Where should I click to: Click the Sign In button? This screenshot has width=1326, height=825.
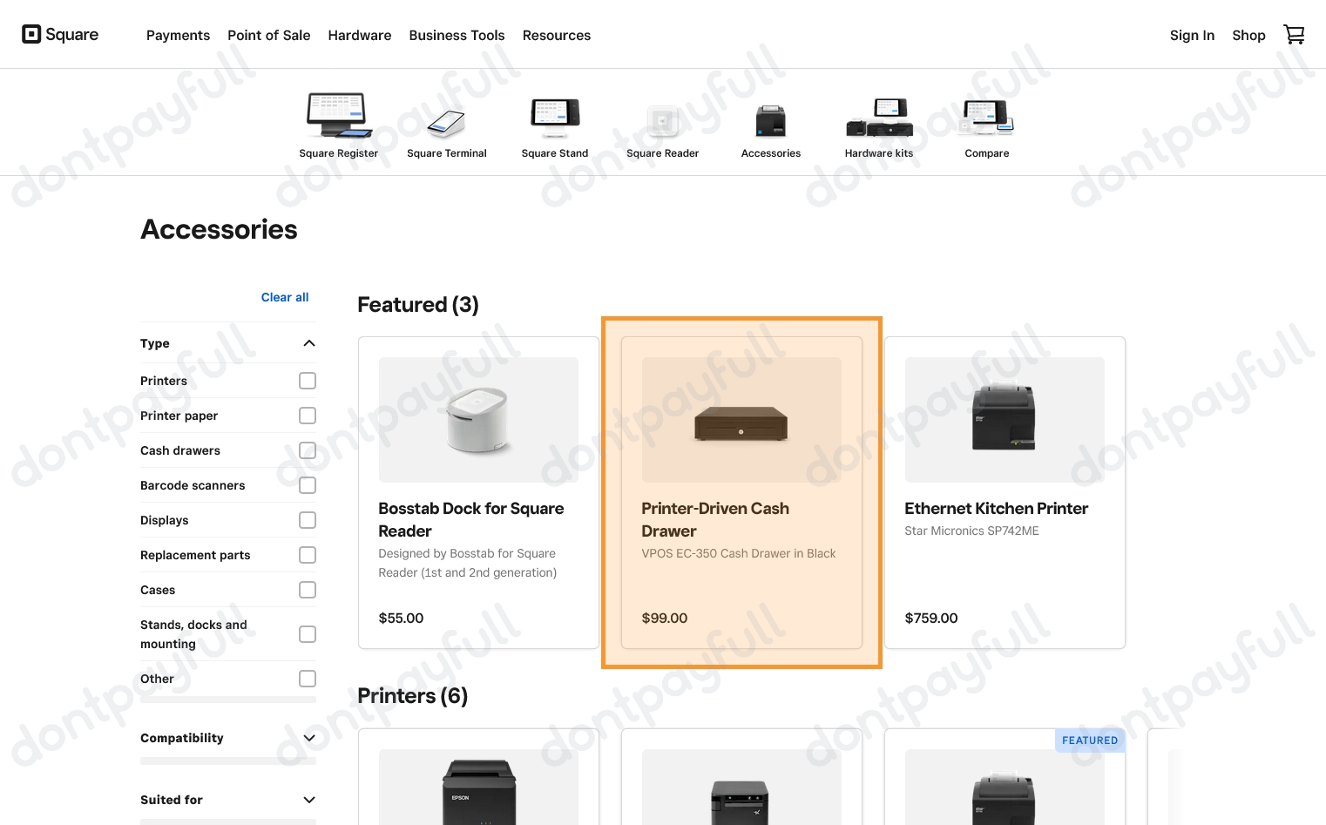coord(1192,35)
